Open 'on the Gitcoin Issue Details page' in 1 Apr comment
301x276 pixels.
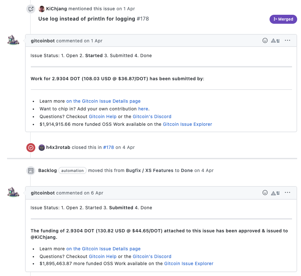tap(103, 101)
